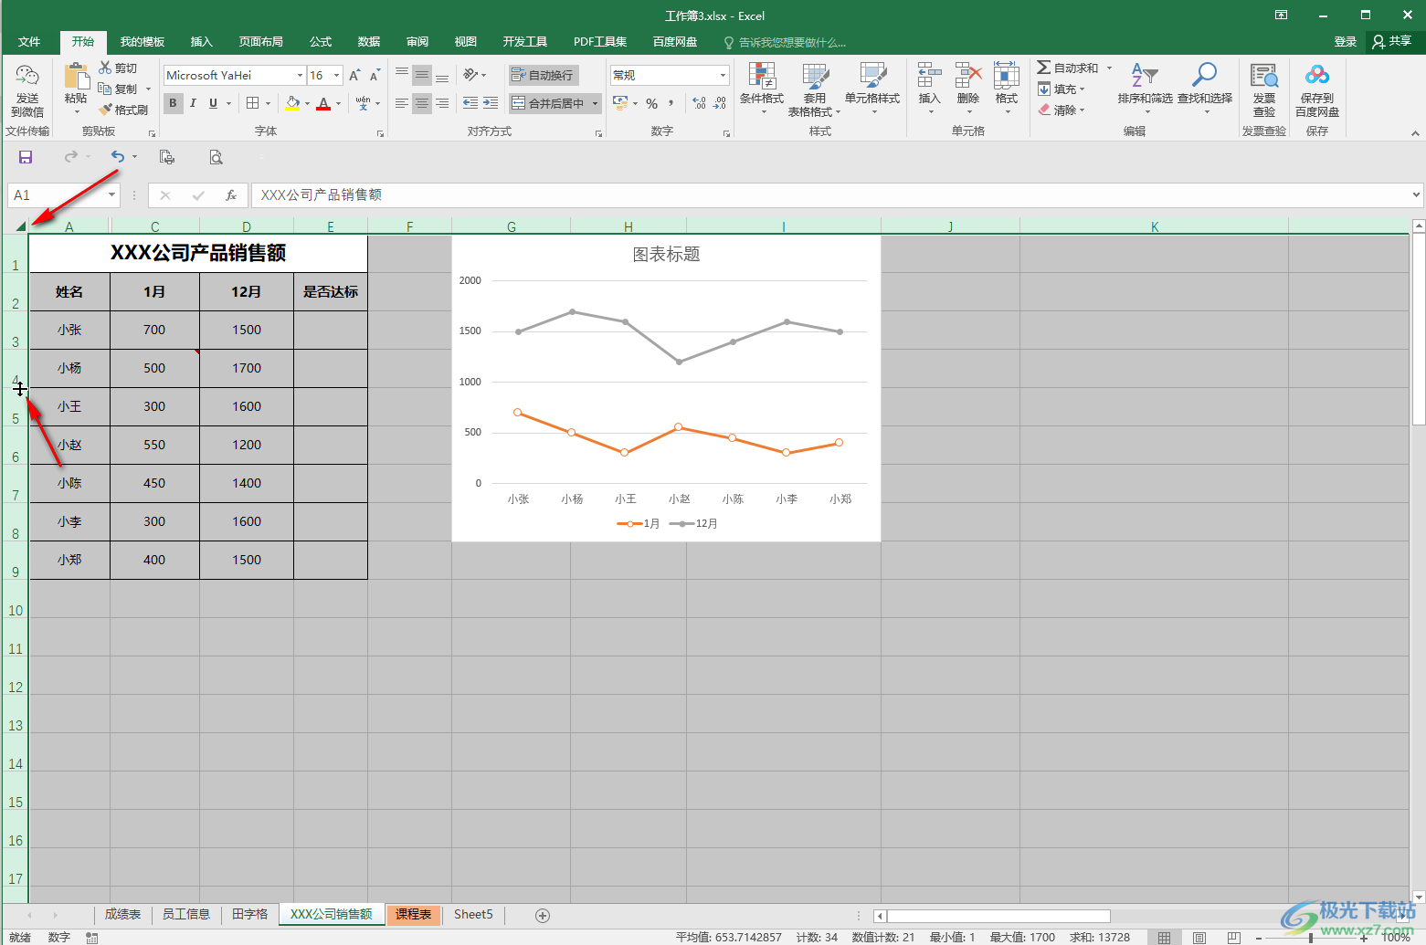The width and height of the screenshot is (1426, 945).
Task: Click the Insert Function fx icon
Action: 231,195
